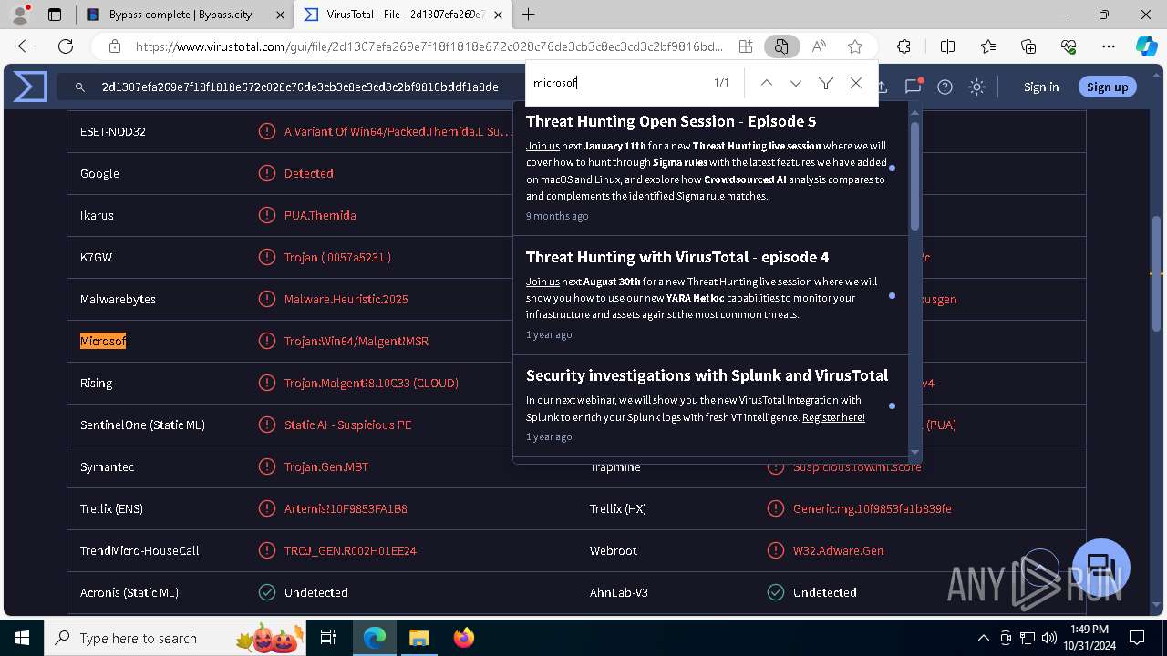Open Browser essentials

point(1069,46)
